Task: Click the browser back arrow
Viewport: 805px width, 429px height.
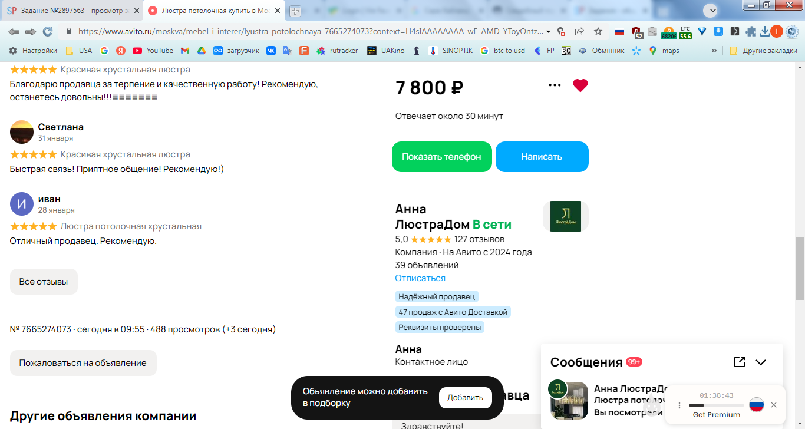Action: (14, 31)
